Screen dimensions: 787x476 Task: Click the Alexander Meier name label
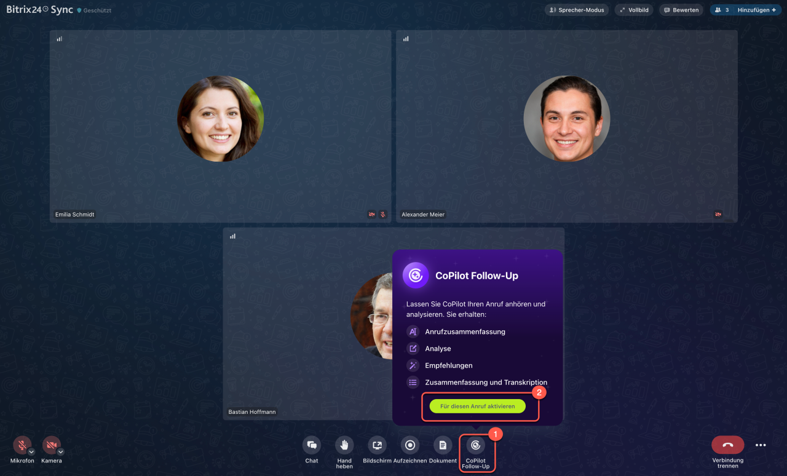[x=423, y=215]
